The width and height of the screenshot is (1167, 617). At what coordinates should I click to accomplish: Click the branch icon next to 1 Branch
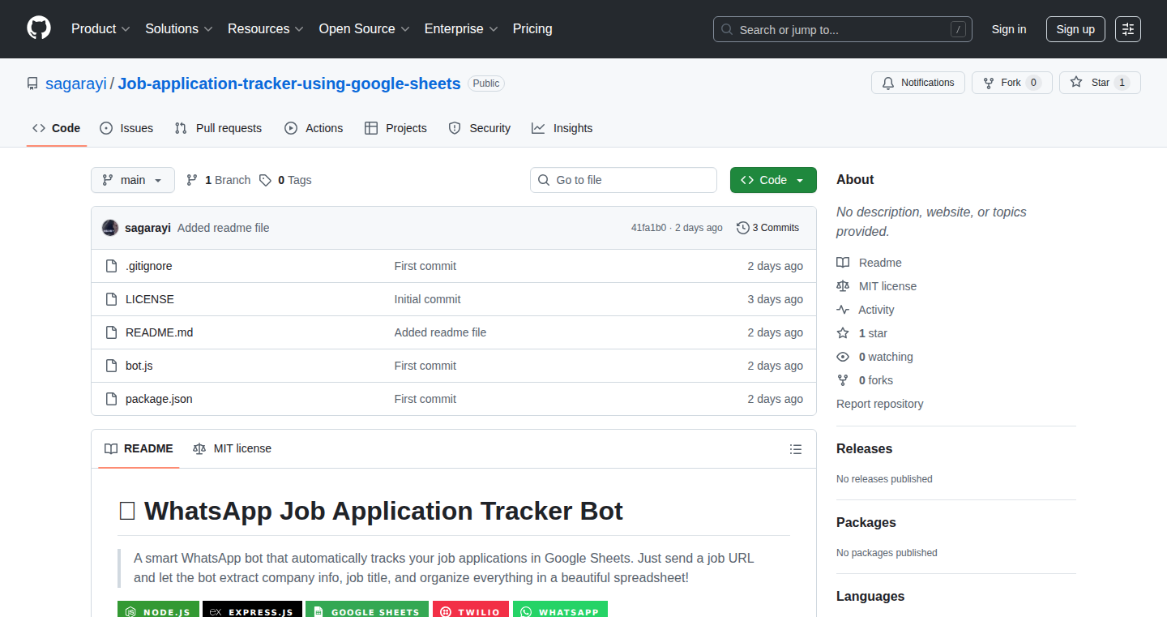[x=192, y=180]
